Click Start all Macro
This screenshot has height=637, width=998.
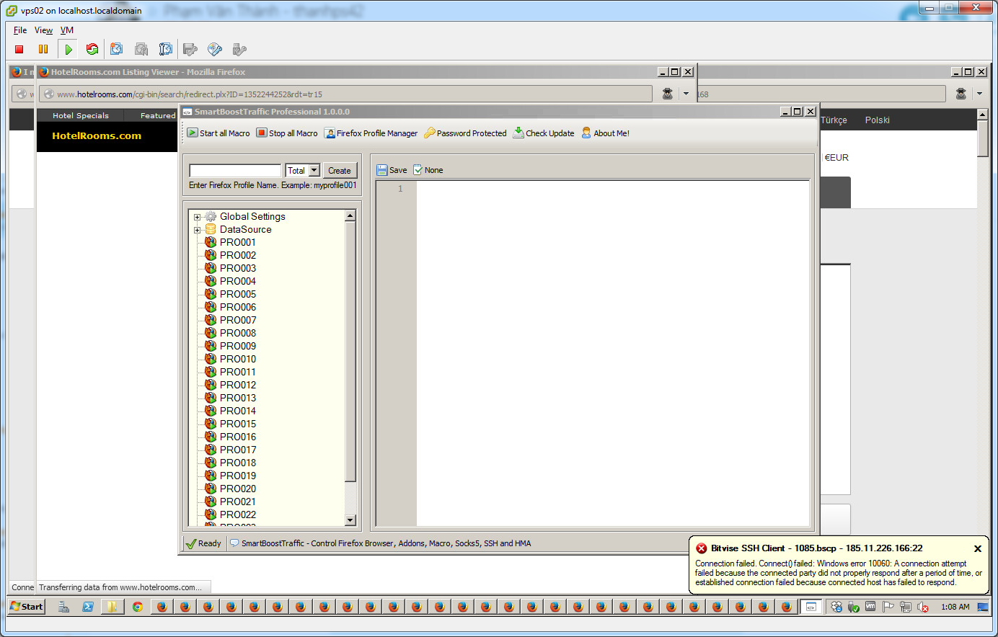click(218, 133)
